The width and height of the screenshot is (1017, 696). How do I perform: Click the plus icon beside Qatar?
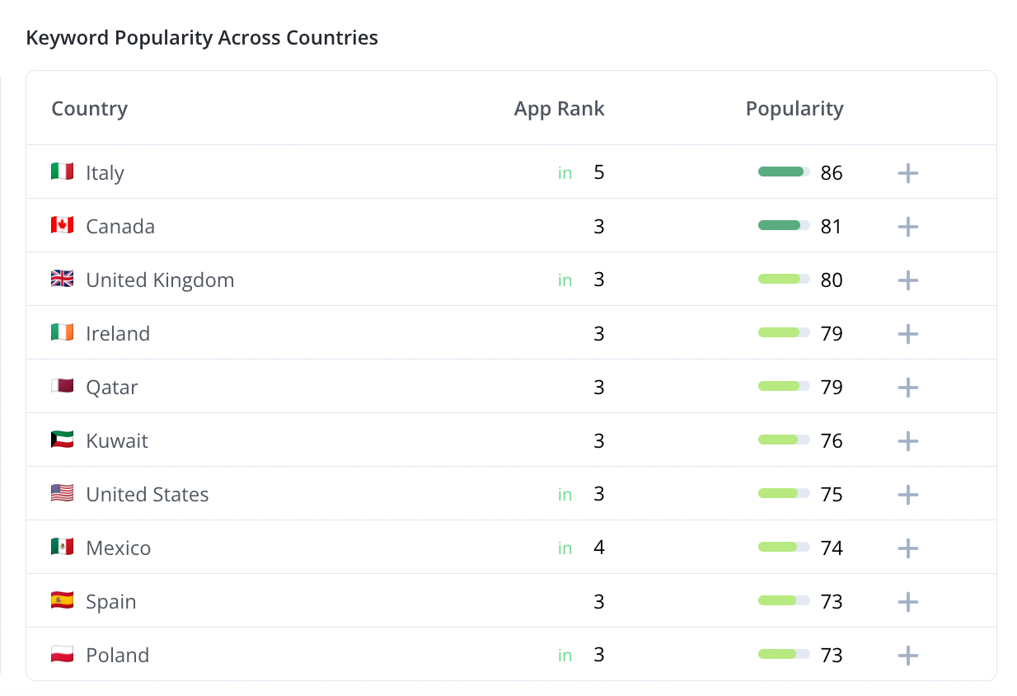tap(907, 388)
